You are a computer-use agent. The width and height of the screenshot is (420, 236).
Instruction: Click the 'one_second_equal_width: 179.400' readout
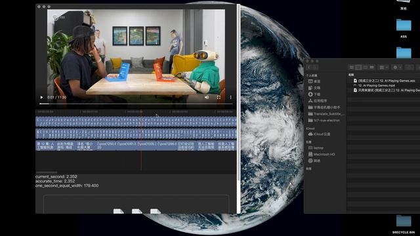[x=67, y=186]
